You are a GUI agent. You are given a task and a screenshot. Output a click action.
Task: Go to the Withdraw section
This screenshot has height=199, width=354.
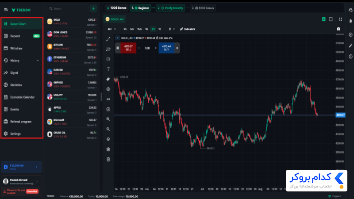point(22,48)
